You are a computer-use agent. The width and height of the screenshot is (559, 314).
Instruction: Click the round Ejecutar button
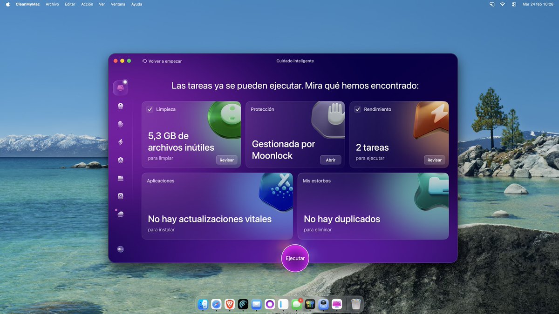295,258
